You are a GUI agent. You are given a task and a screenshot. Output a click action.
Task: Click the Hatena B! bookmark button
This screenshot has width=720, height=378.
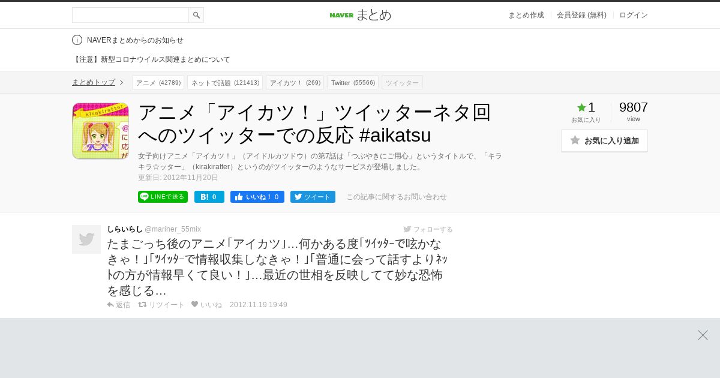[209, 197]
